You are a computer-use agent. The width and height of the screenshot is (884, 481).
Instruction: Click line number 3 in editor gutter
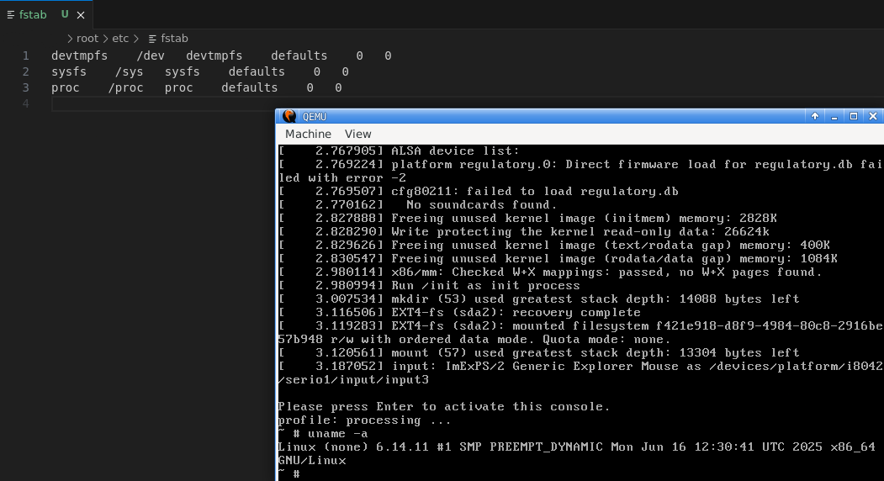pyautogui.click(x=26, y=88)
